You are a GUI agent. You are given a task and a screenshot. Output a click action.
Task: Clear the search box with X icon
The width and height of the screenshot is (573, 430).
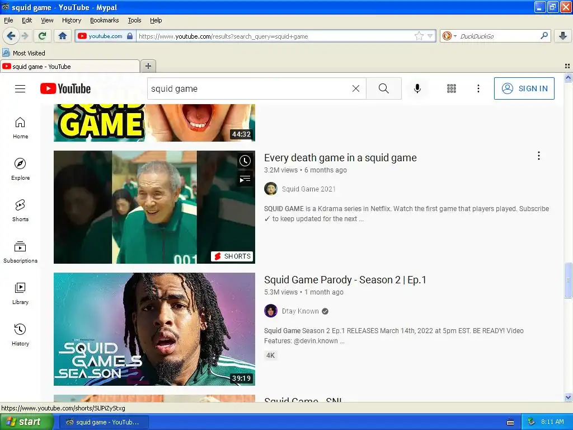click(355, 88)
